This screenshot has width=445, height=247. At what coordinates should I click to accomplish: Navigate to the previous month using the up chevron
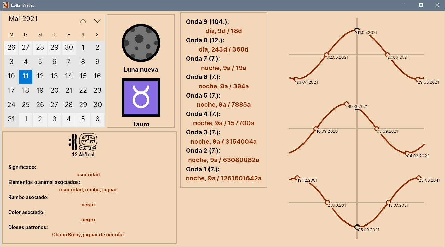(83, 20)
